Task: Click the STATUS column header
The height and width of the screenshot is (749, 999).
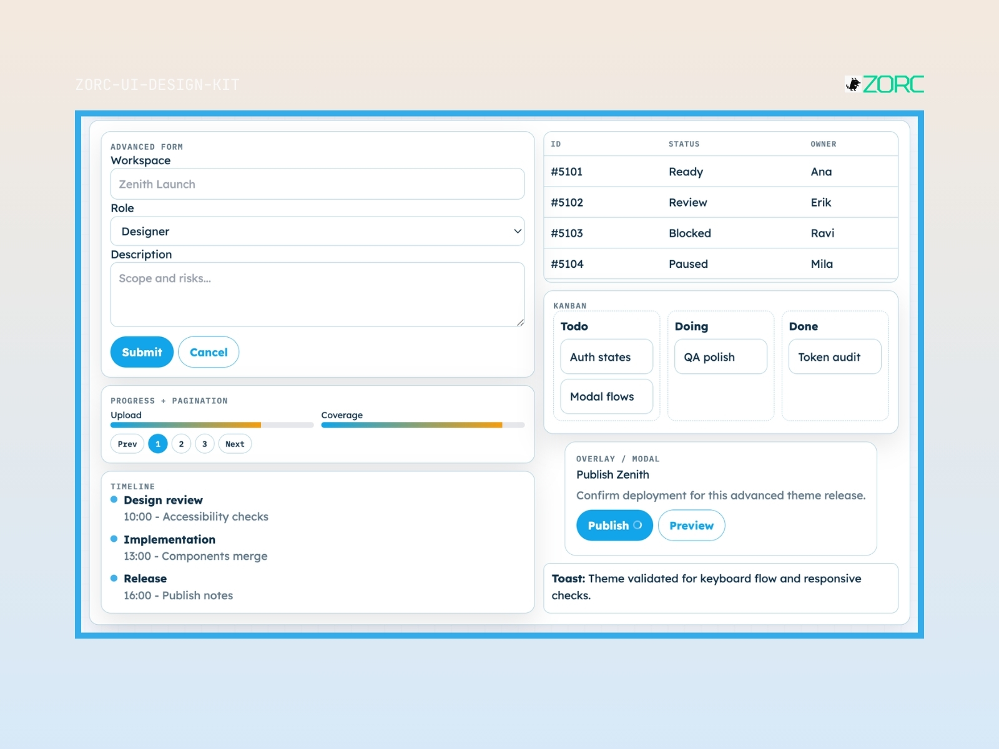Action: (x=684, y=144)
